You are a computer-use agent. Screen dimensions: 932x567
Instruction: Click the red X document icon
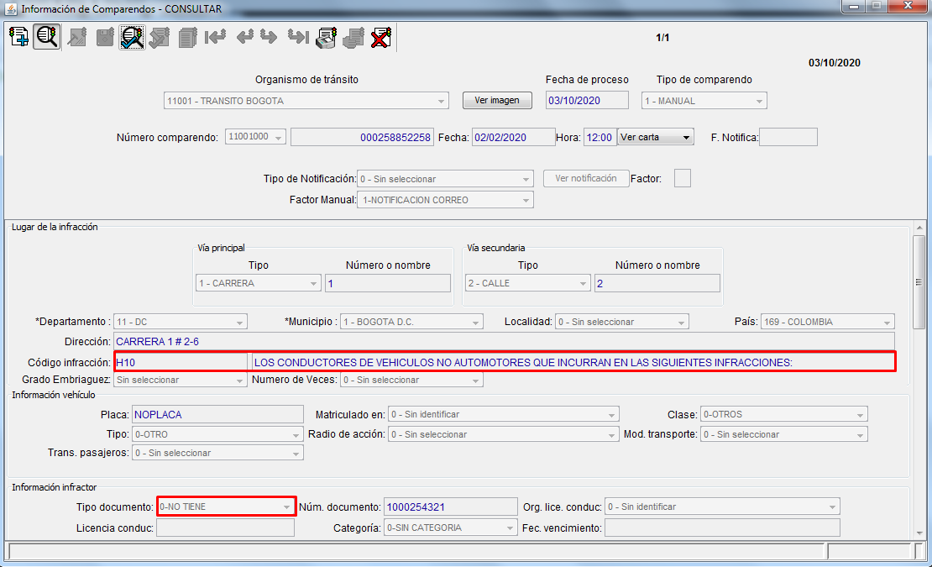coord(381,37)
